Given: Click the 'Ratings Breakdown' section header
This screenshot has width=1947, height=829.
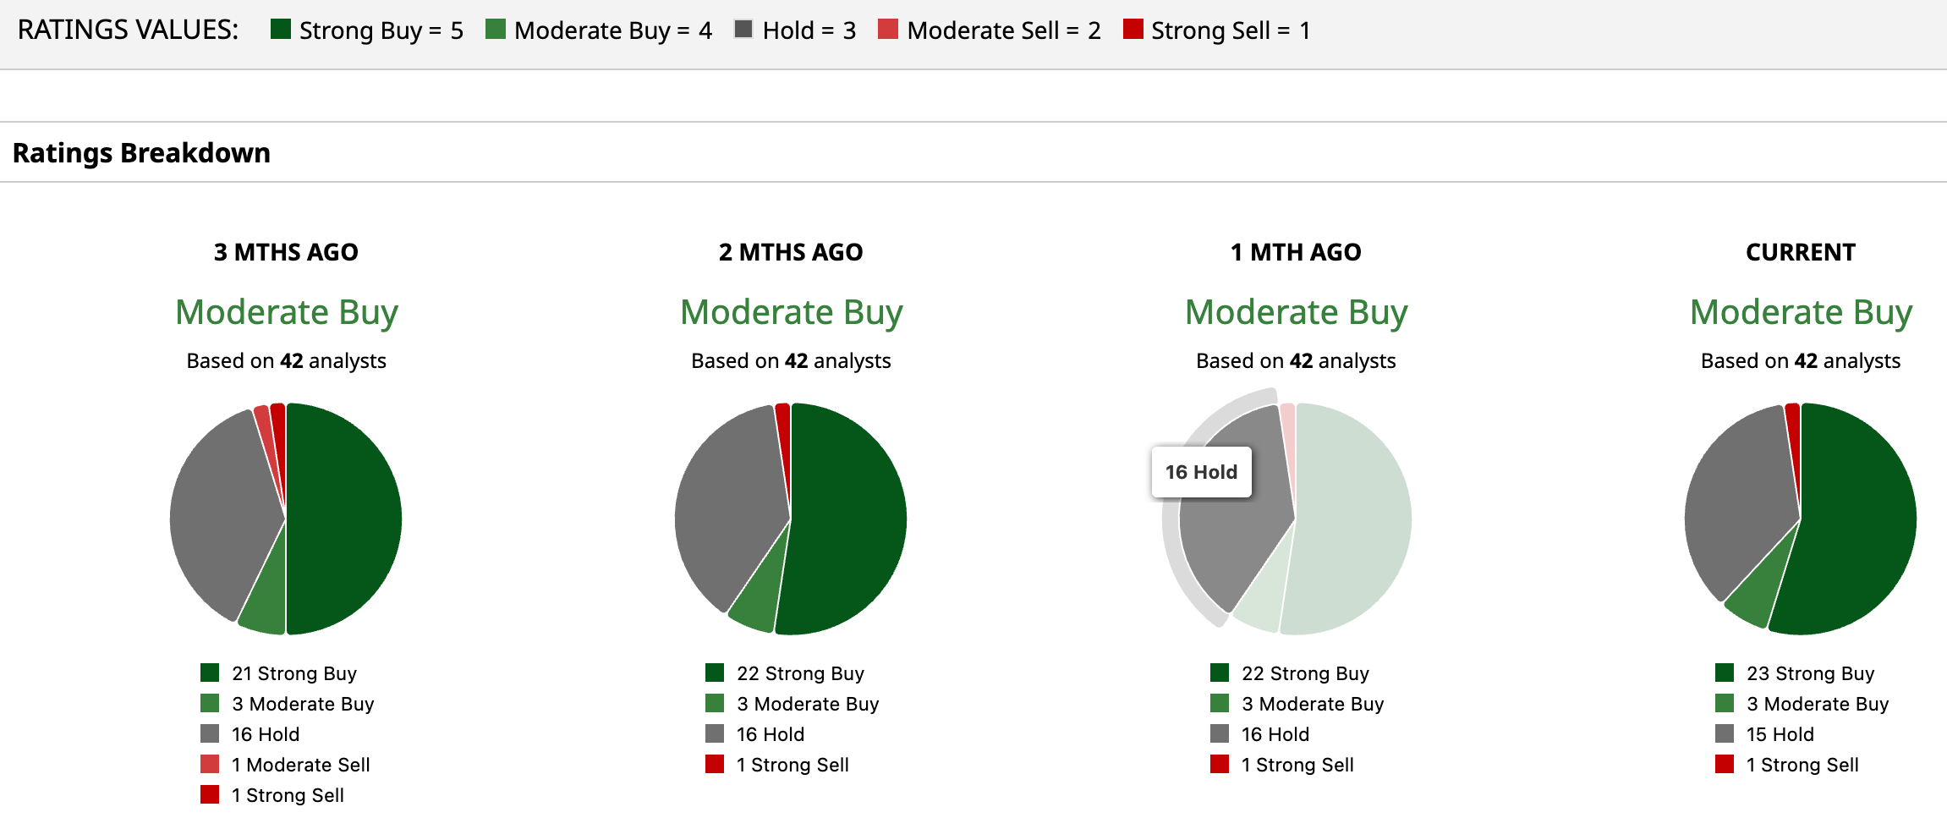Looking at the screenshot, I should click(x=141, y=153).
